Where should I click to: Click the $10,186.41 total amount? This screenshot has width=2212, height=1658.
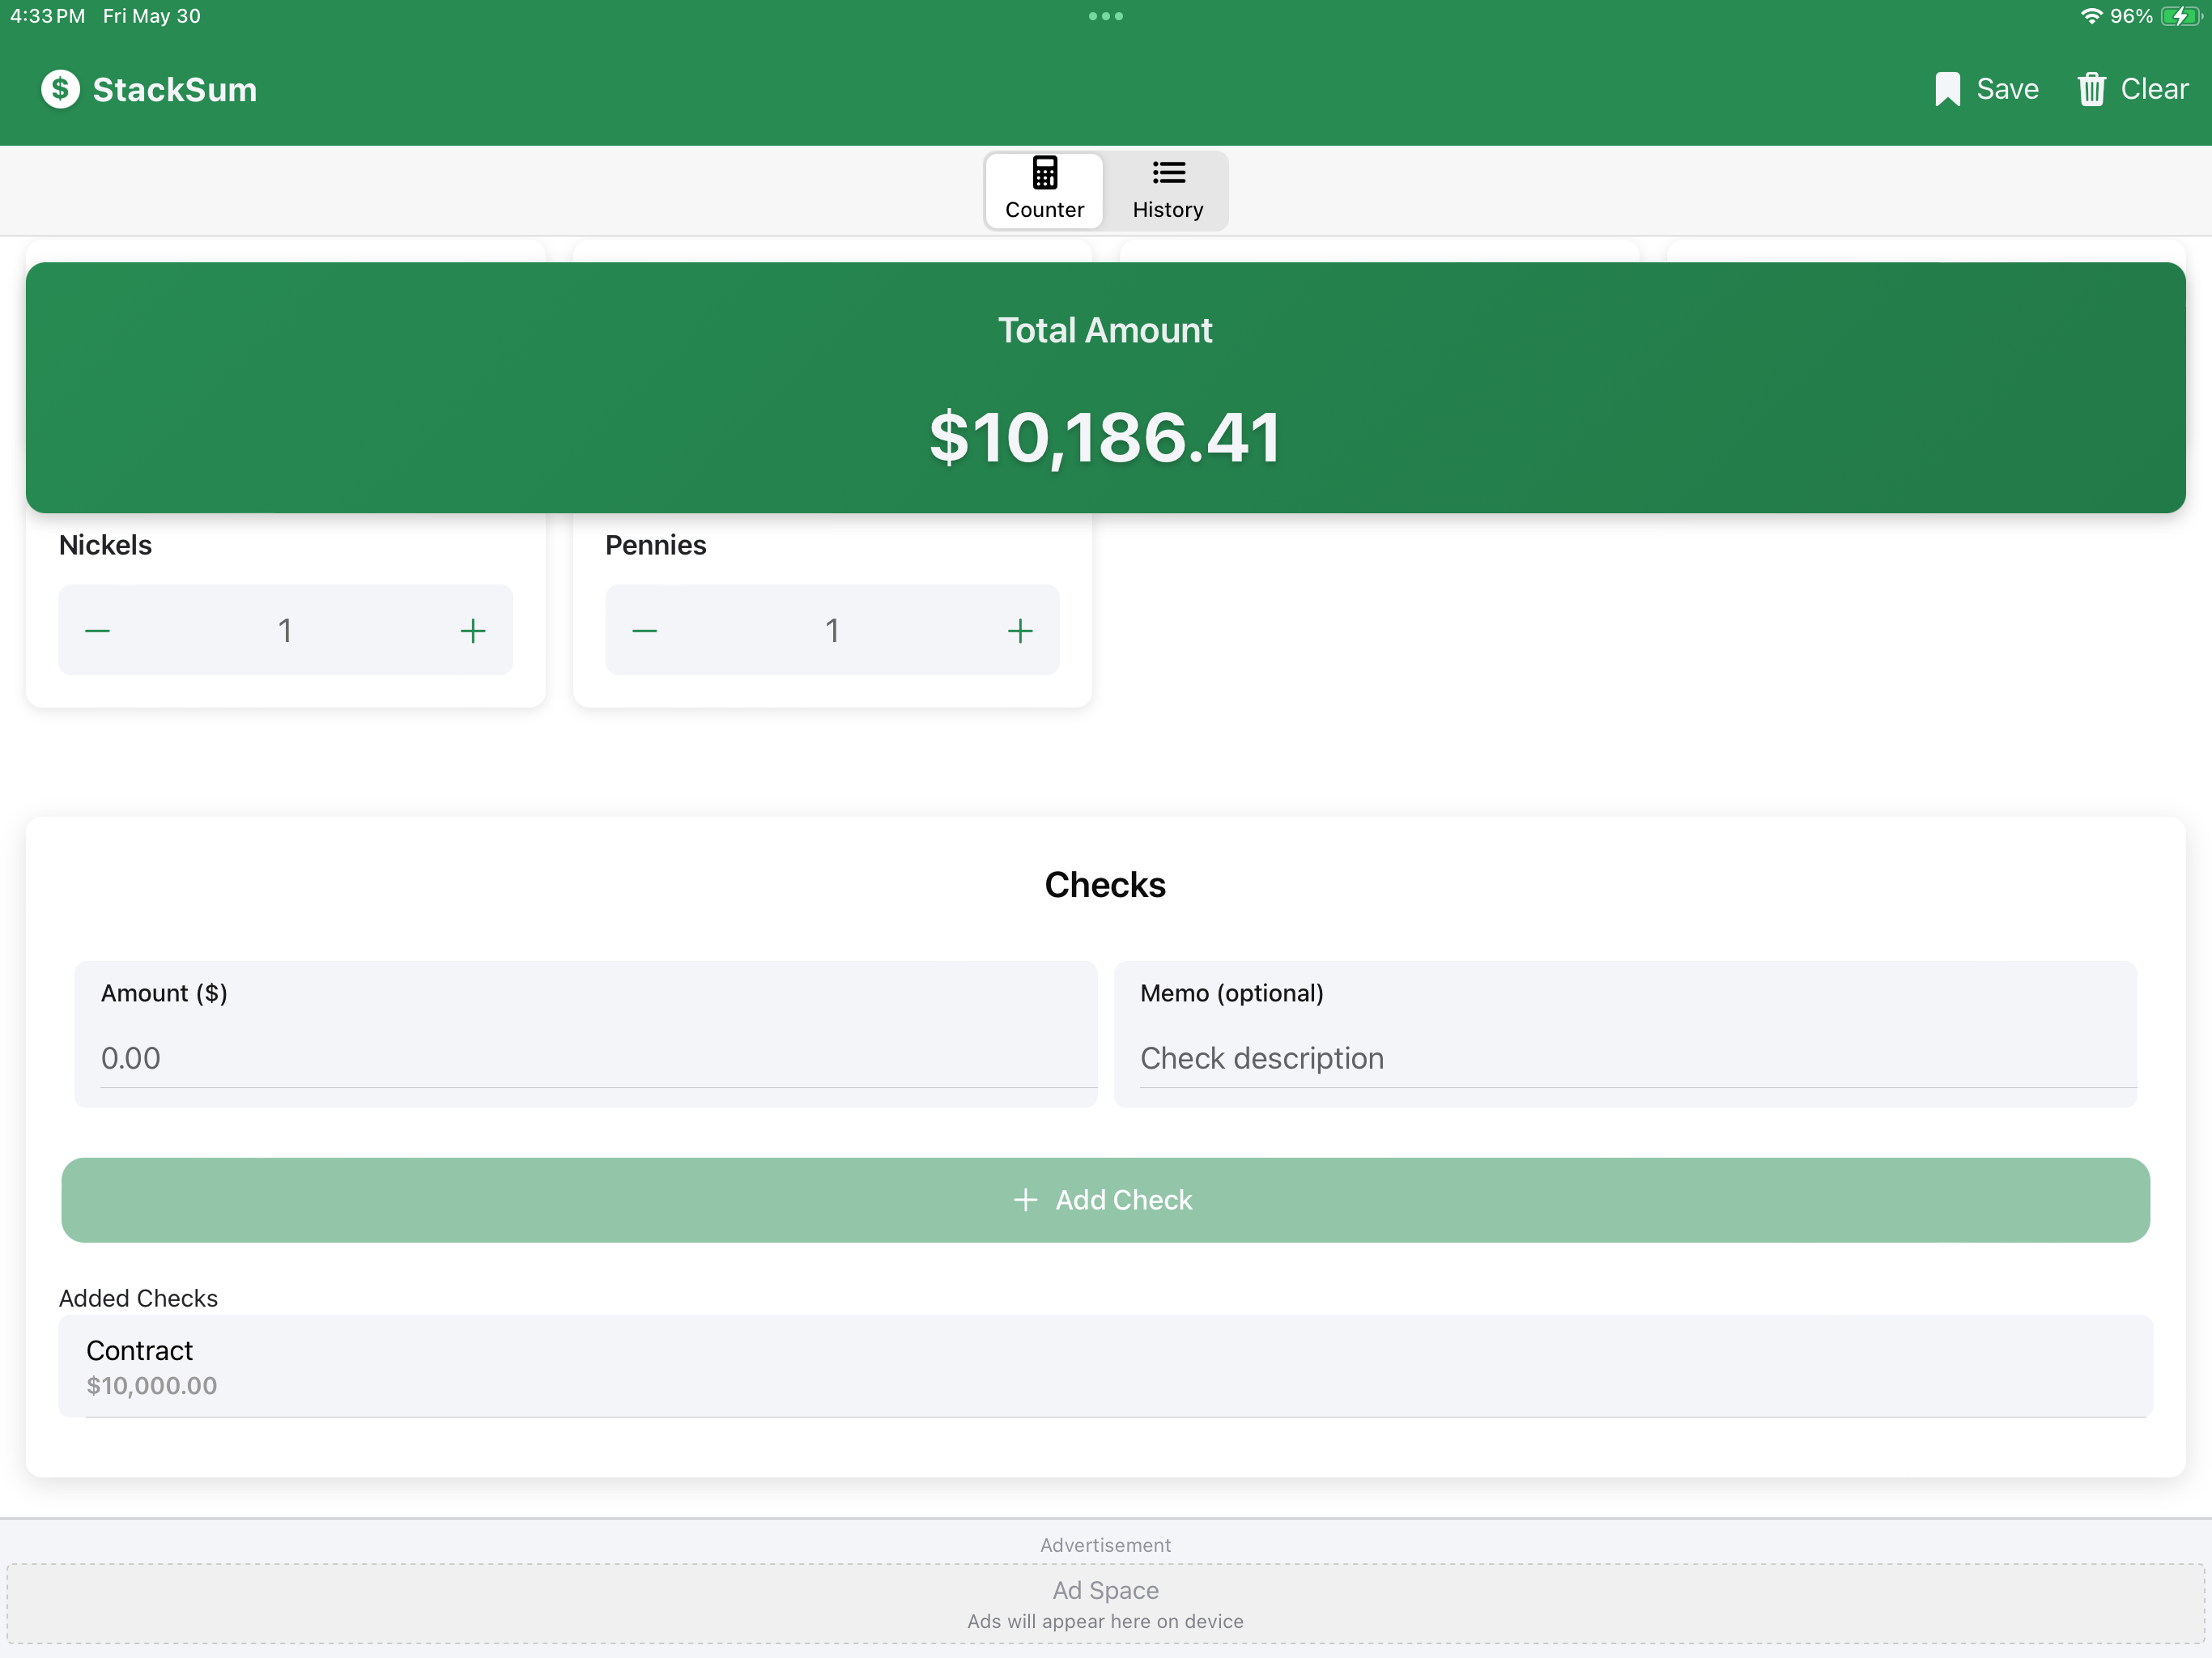1105,437
